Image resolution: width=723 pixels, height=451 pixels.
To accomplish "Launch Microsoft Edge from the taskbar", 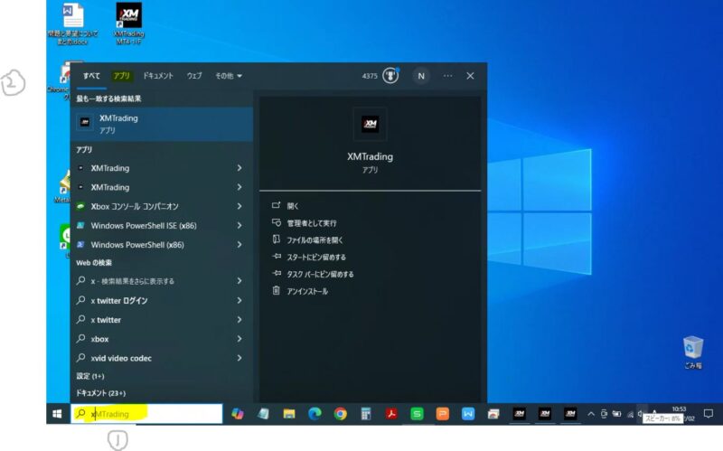I will (315, 414).
